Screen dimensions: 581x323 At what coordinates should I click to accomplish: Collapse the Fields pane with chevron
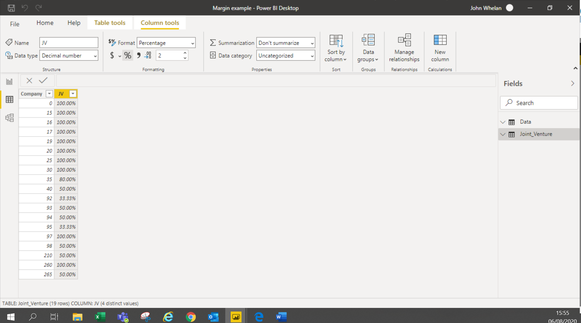[x=573, y=84]
